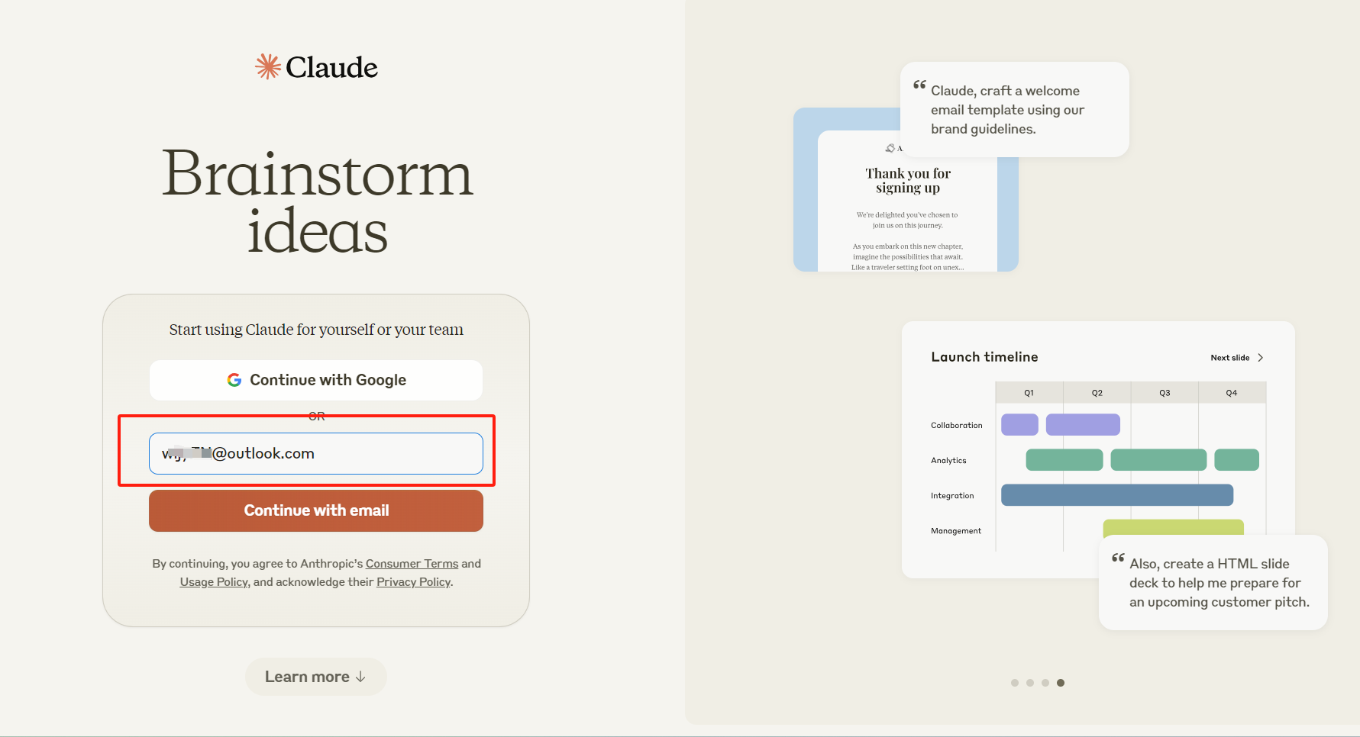Click the down arrow in Learn more
Image resolution: width=1360 pixels, height=737 pixels.
[360, 677]
